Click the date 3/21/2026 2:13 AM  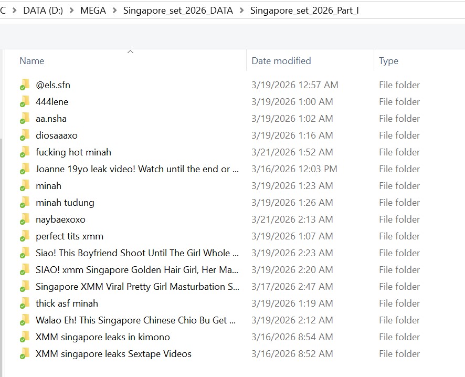[292, 219]
